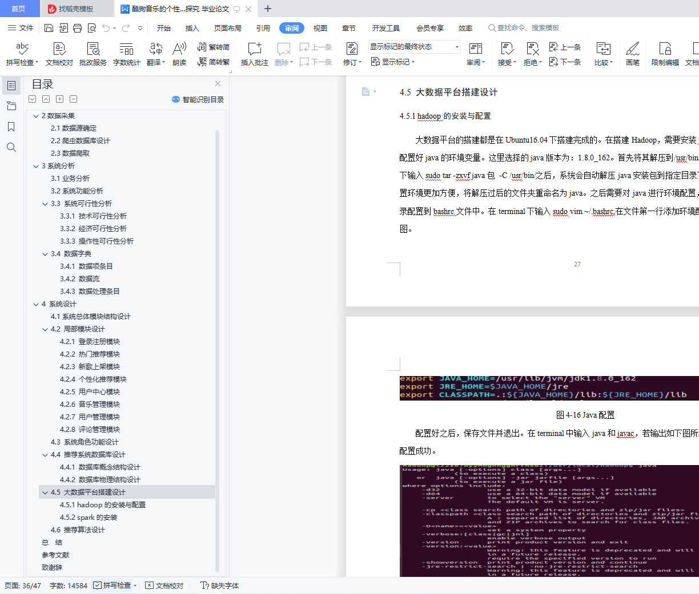Open the word count tool
This screenshot has height=594, width=699.
coord(126,54)
